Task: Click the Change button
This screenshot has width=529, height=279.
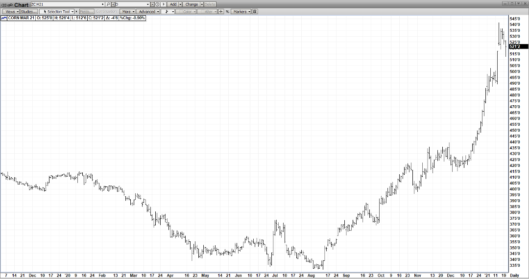Action: [x=192, y=4]
